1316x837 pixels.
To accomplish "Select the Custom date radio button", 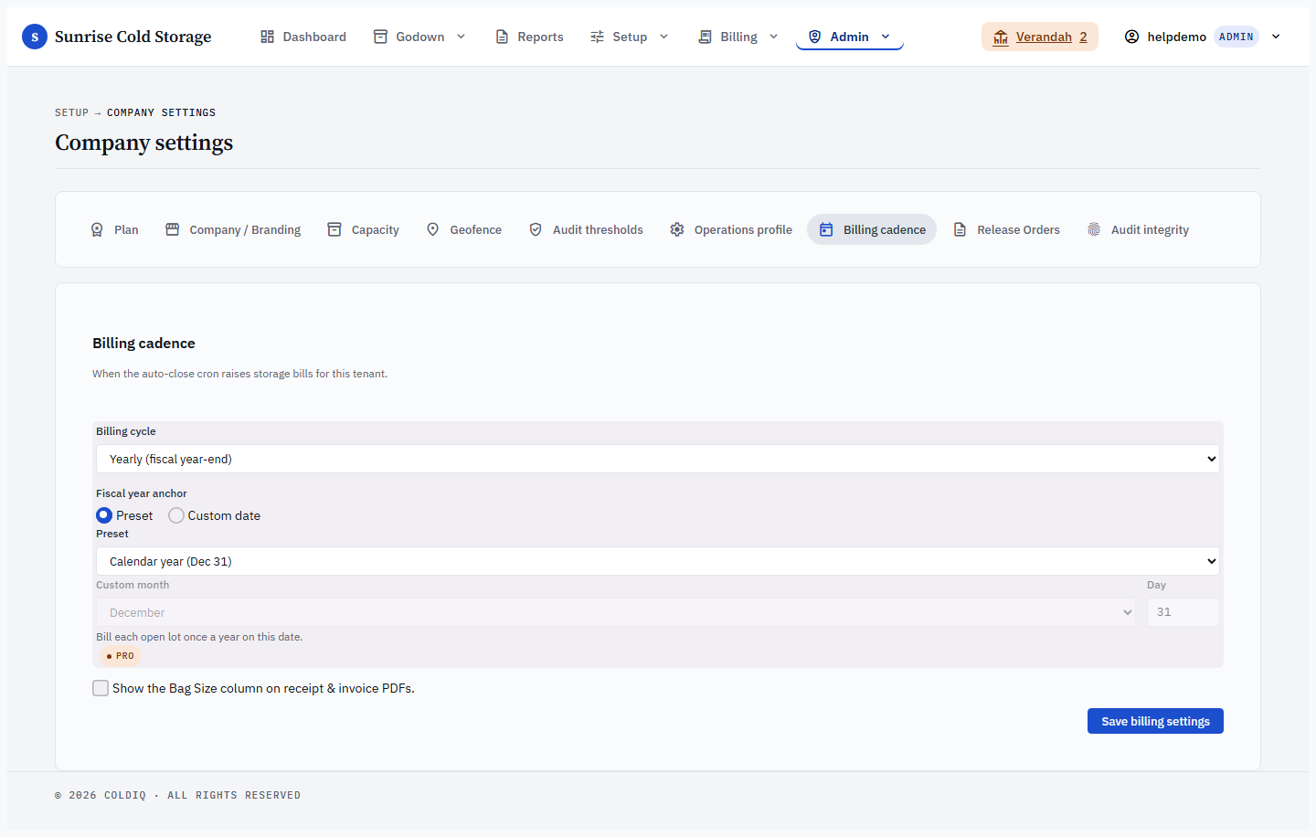I will click(x=176, y=515).
